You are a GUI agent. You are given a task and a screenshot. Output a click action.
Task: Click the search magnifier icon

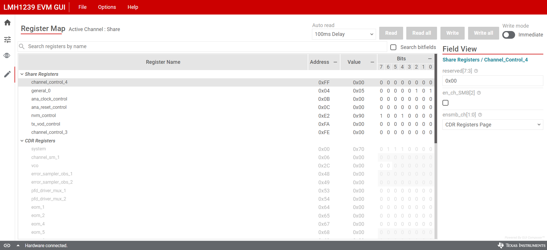(x=22, y=46)
